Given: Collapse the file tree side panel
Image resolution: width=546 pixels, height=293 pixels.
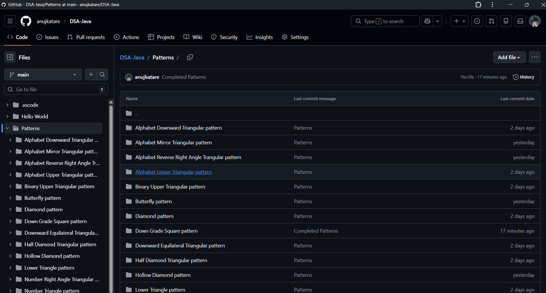Looking at the screenshot, I should (x=10, y=57).
